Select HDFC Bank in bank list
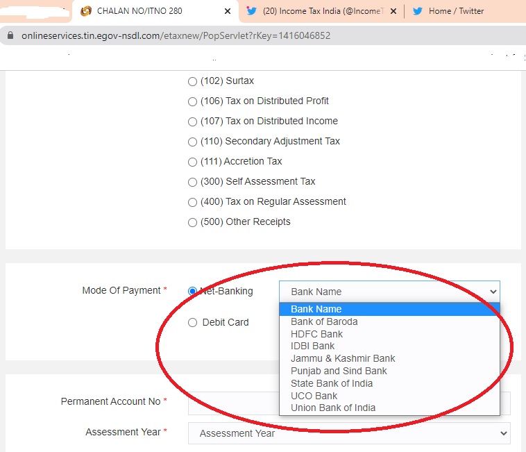Image resolution: width=526 pixels, height=452 pixels. (389, 334)
